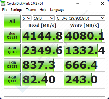Open the Settings menu
The height and width of the screenshot is (99, 109).
point(17,10)
